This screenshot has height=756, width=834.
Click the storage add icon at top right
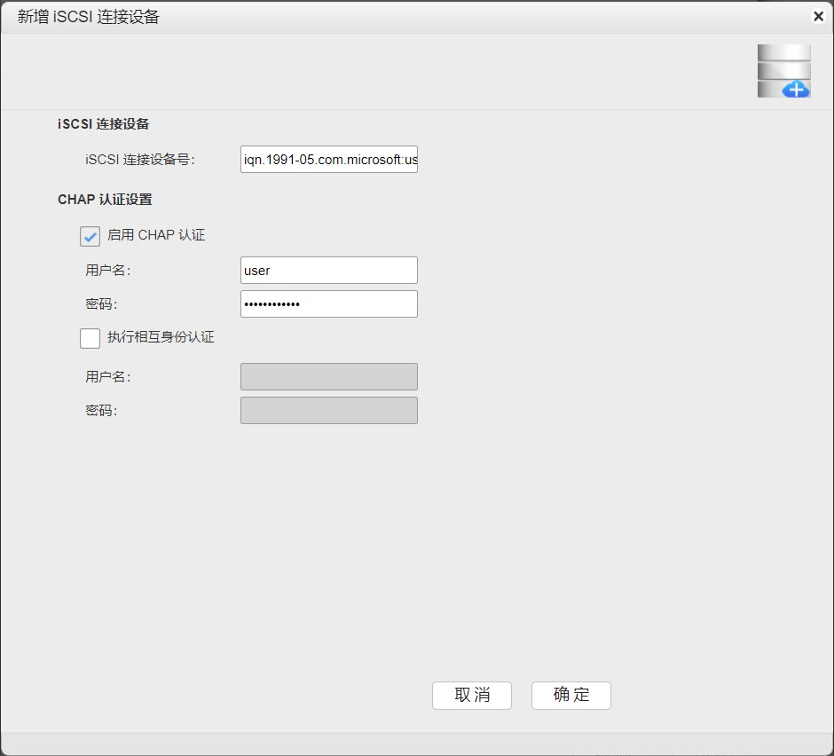pos(783,71)
